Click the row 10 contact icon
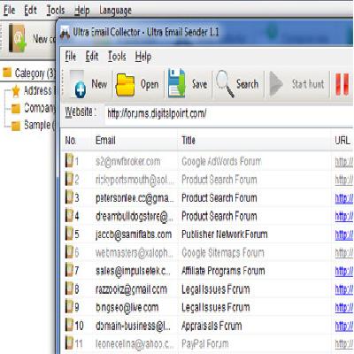354x354 pixels. coord(69,325)
